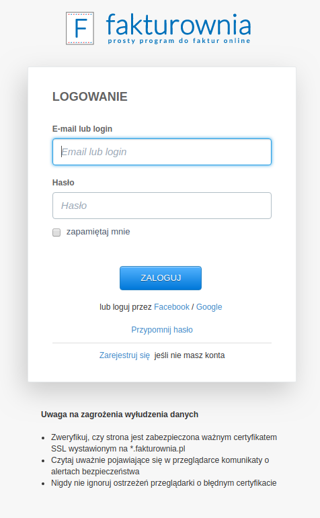This screenshot has height=518, width=320.
Task: Click the fakturownia brand name text
Action: pos(179,24)
